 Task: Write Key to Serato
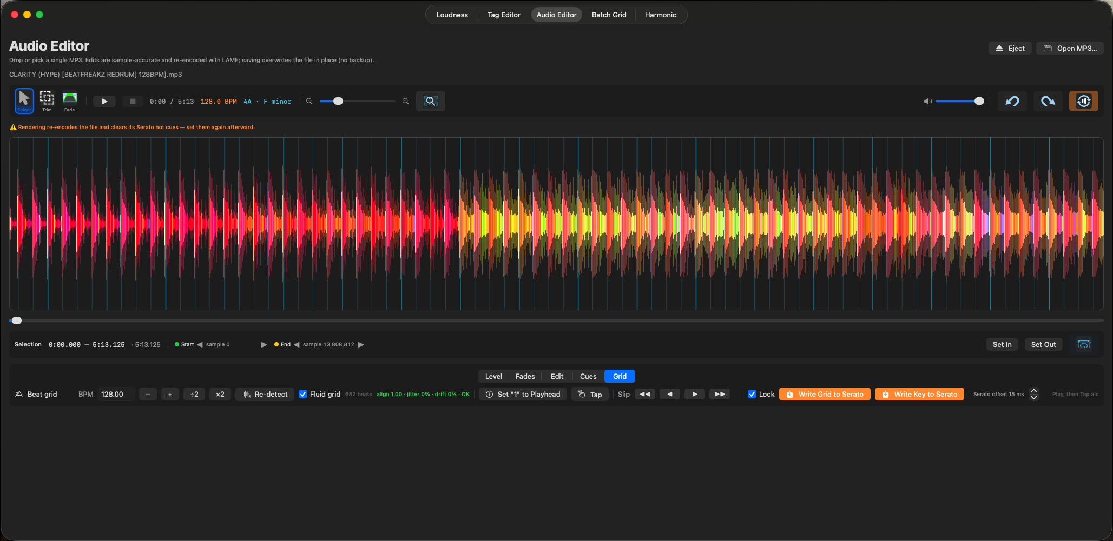pos(919,394)
